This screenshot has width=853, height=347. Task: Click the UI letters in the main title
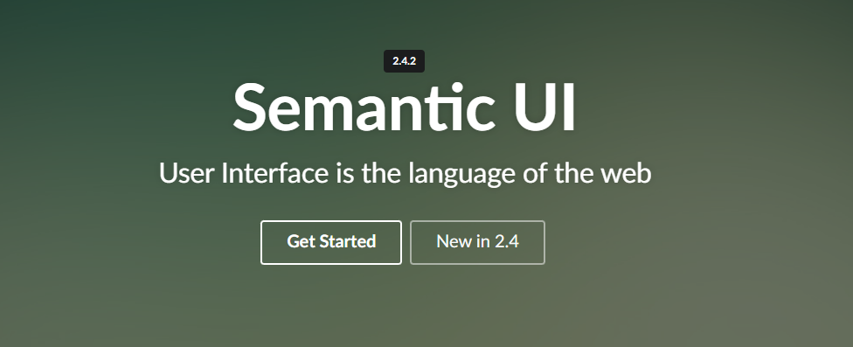(x=545, y=108)
